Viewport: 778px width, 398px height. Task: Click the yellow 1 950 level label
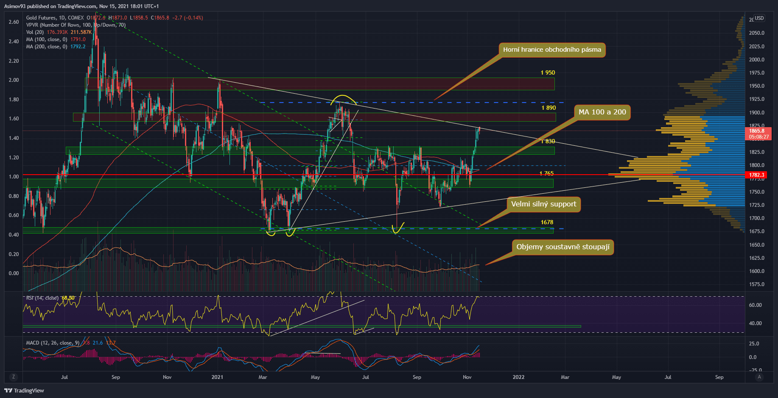pos(548,72)
